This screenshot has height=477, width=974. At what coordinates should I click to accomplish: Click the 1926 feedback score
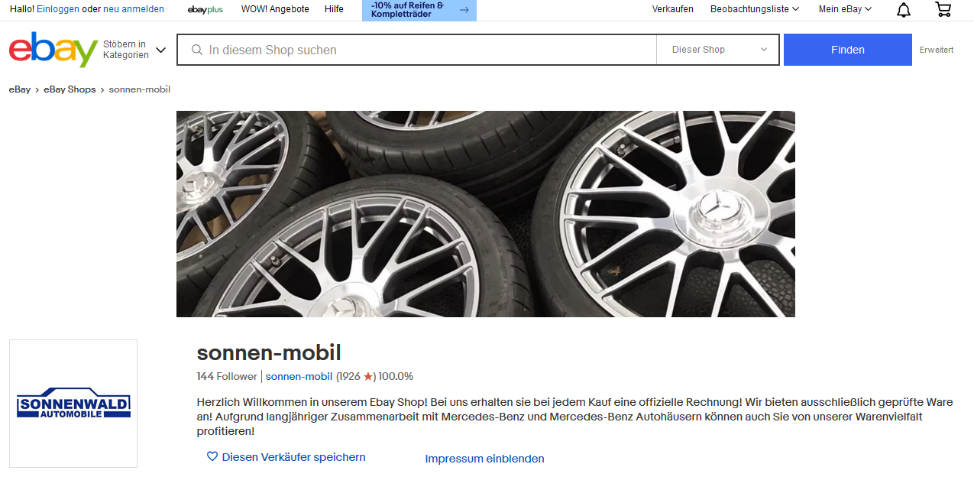click(x=356, y=376)
